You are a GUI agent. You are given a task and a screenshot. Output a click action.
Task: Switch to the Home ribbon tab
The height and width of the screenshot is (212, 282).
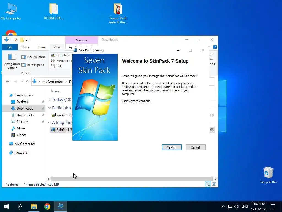(x=26, y=47)
